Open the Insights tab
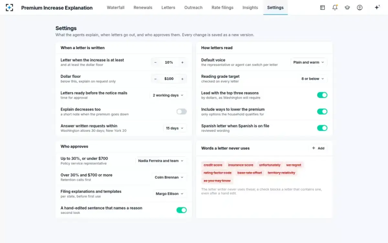The image size is (388, 243). point(250,7)
